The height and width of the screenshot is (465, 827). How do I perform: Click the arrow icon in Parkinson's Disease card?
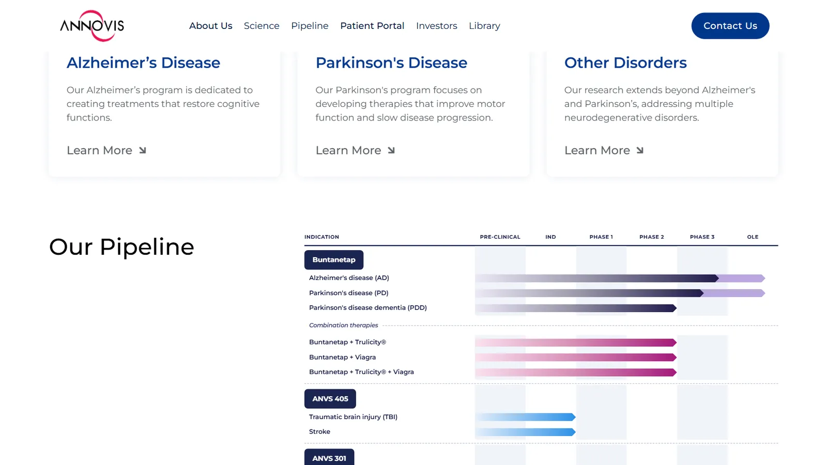[391, 150]
